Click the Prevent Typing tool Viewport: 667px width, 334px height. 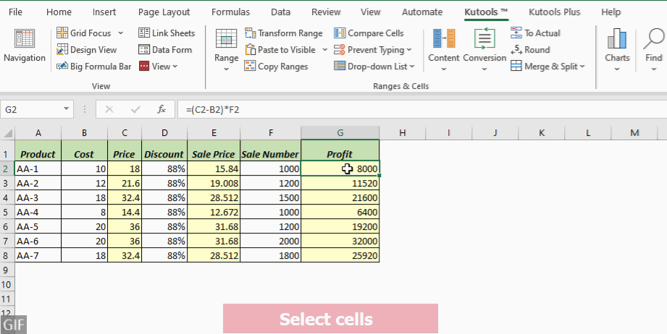pyautogui.click(x=369, y=50)
